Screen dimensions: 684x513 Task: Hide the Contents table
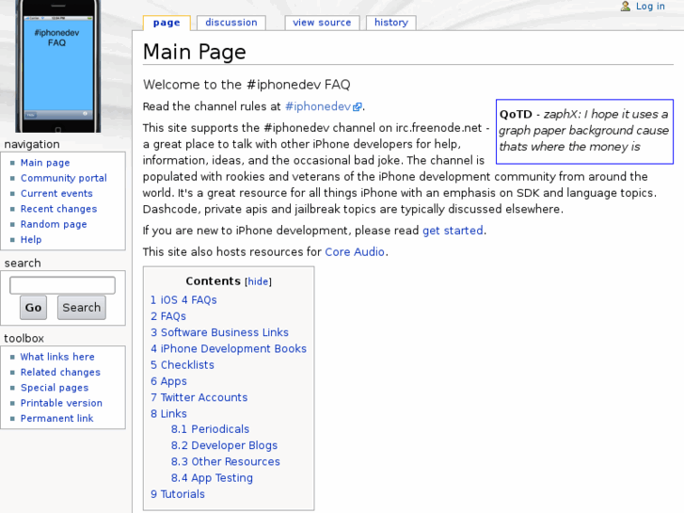click(258, 281)
